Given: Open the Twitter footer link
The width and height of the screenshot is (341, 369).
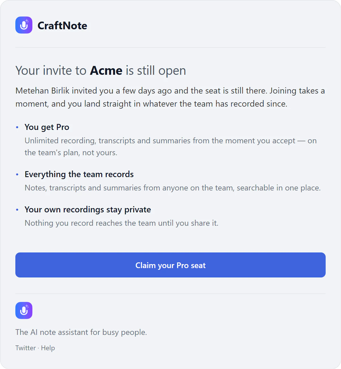Looking at the screenshot, I should pyautogui.click(x=26, y=348).
